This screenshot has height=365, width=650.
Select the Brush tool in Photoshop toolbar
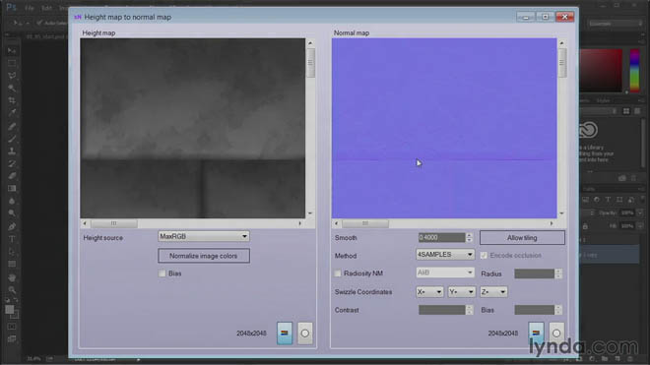tap(12, 139)
